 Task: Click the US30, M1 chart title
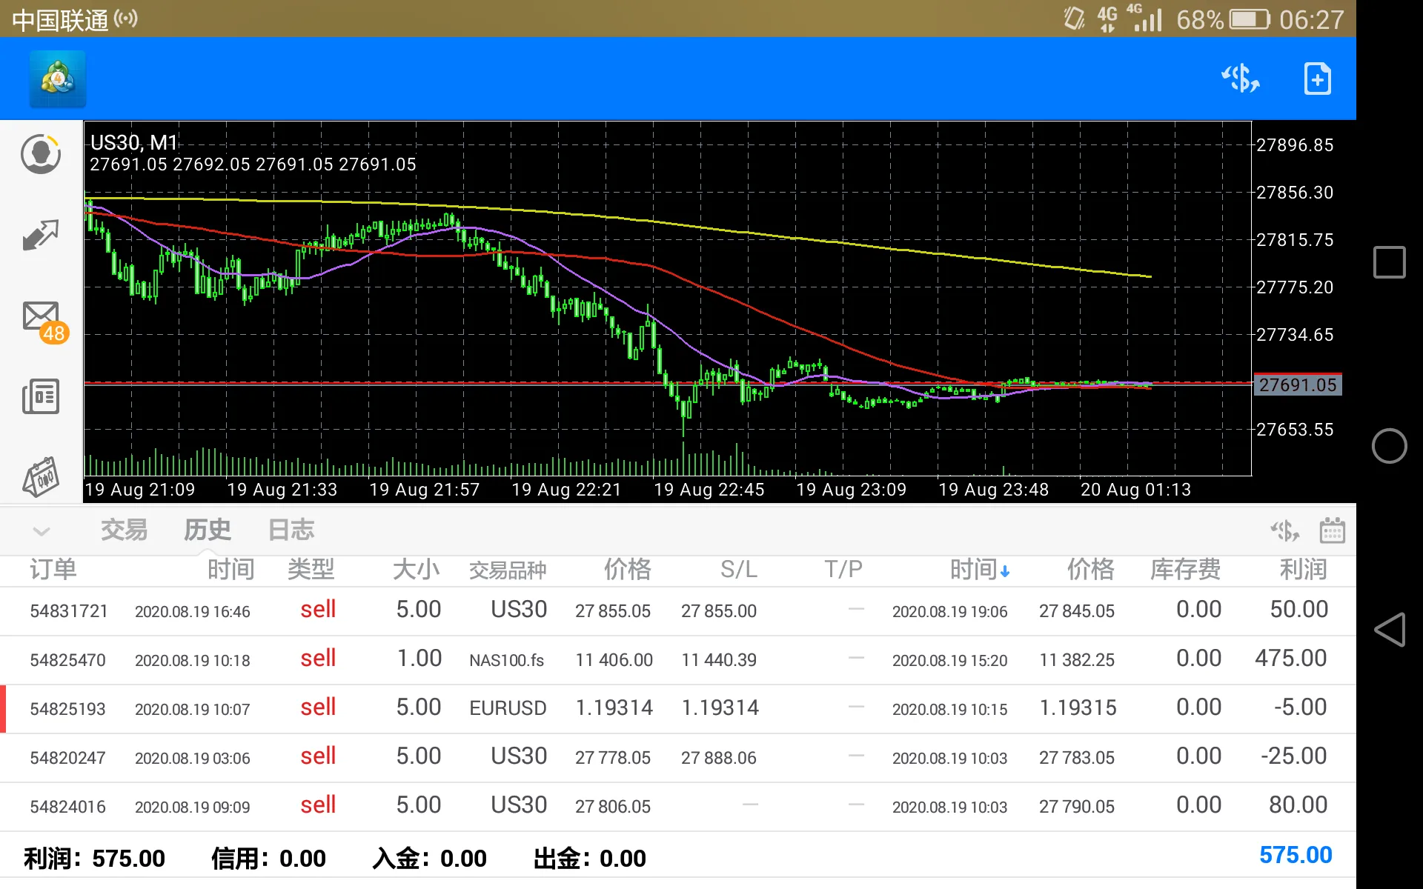coord(134,142)
